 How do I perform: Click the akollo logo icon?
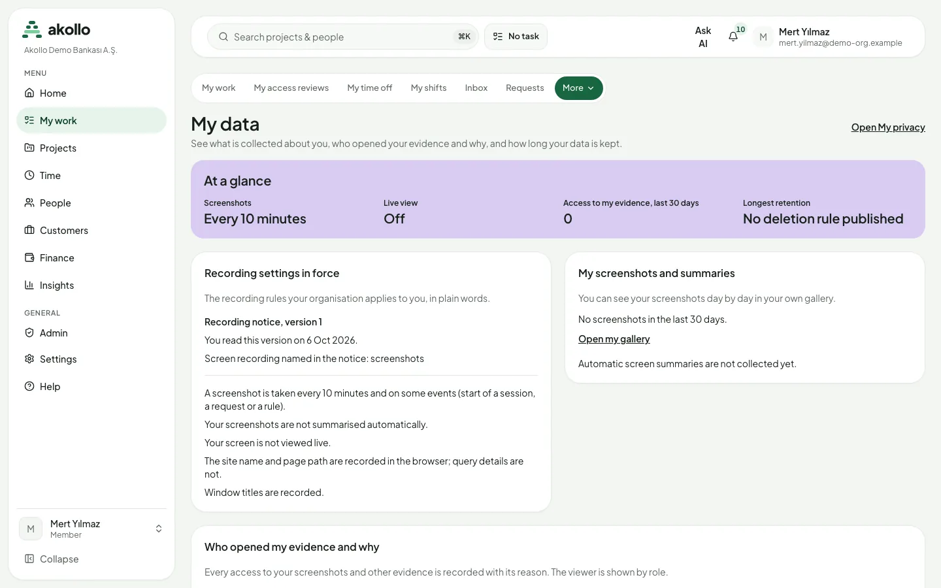point(32,29)
